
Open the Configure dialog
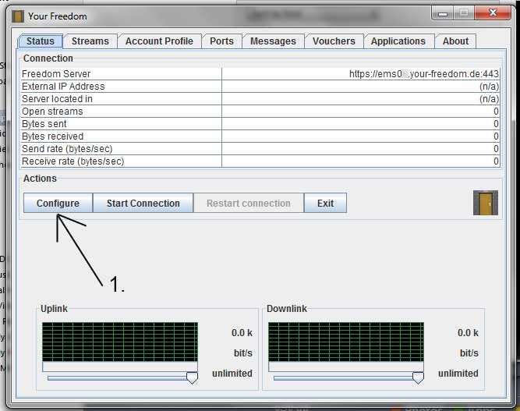tap(58, 203)
